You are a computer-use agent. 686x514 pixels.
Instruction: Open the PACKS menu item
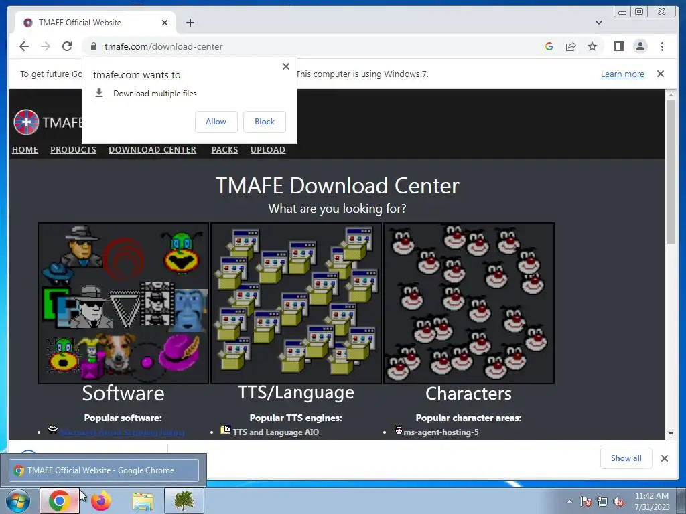[x=225, y=149]
